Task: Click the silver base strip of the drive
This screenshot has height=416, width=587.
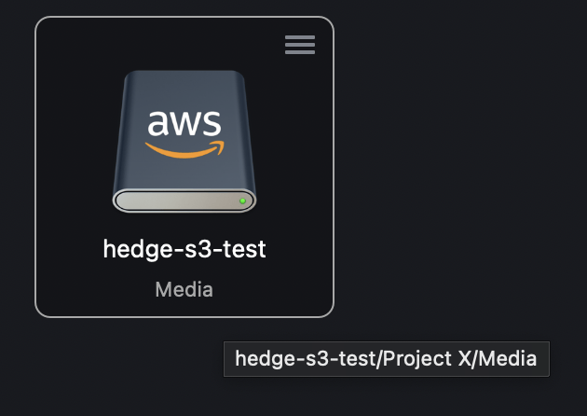Action: tap(177, 201)
